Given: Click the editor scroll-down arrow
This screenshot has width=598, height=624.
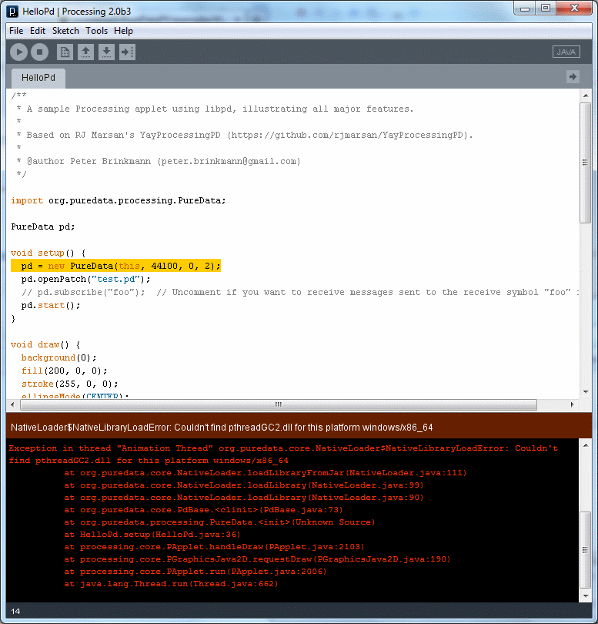Looking at the screenshot, I should [586, 392].
